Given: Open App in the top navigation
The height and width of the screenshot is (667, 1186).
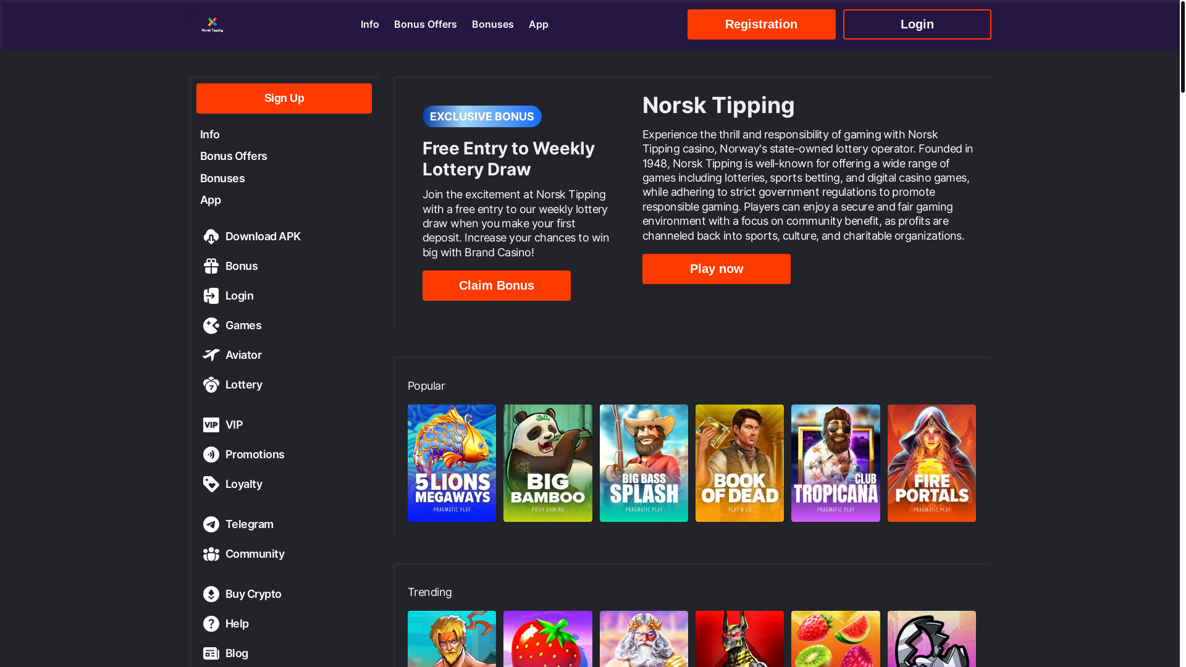Looking at the screenshot, I should click(539, 24).
